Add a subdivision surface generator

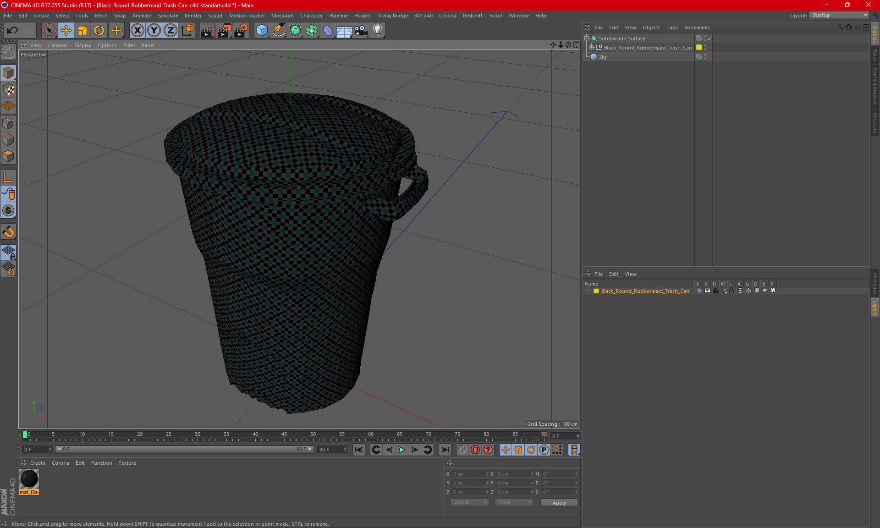click(295, 31)
